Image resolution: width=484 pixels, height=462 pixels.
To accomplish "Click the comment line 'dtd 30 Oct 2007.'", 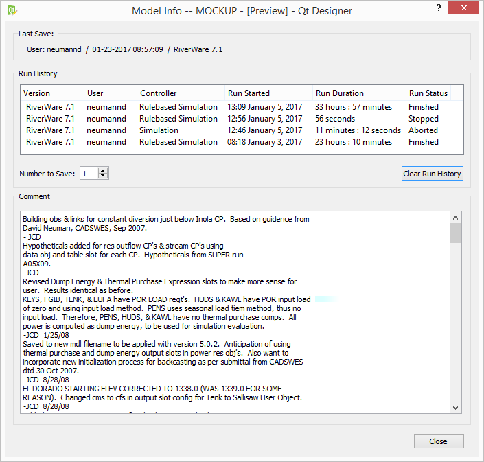I will [51, 371].
